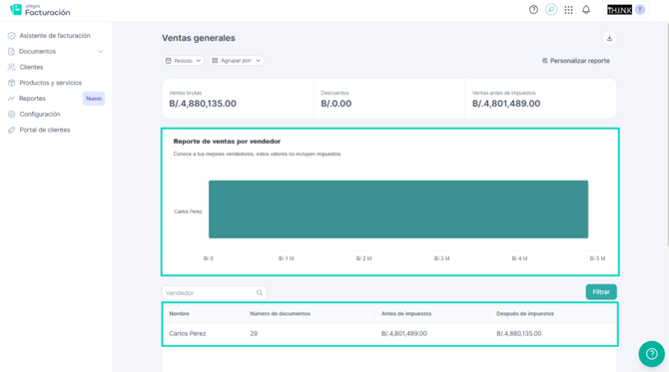The height and width of the screenshot is (372, 669).
Task: Open the notifications bell
Action: pos(586,10)
